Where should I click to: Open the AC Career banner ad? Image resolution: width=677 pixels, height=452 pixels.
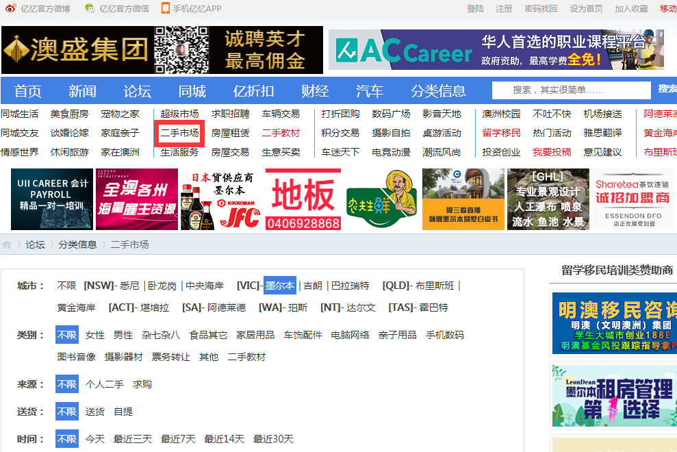(496, 50)
